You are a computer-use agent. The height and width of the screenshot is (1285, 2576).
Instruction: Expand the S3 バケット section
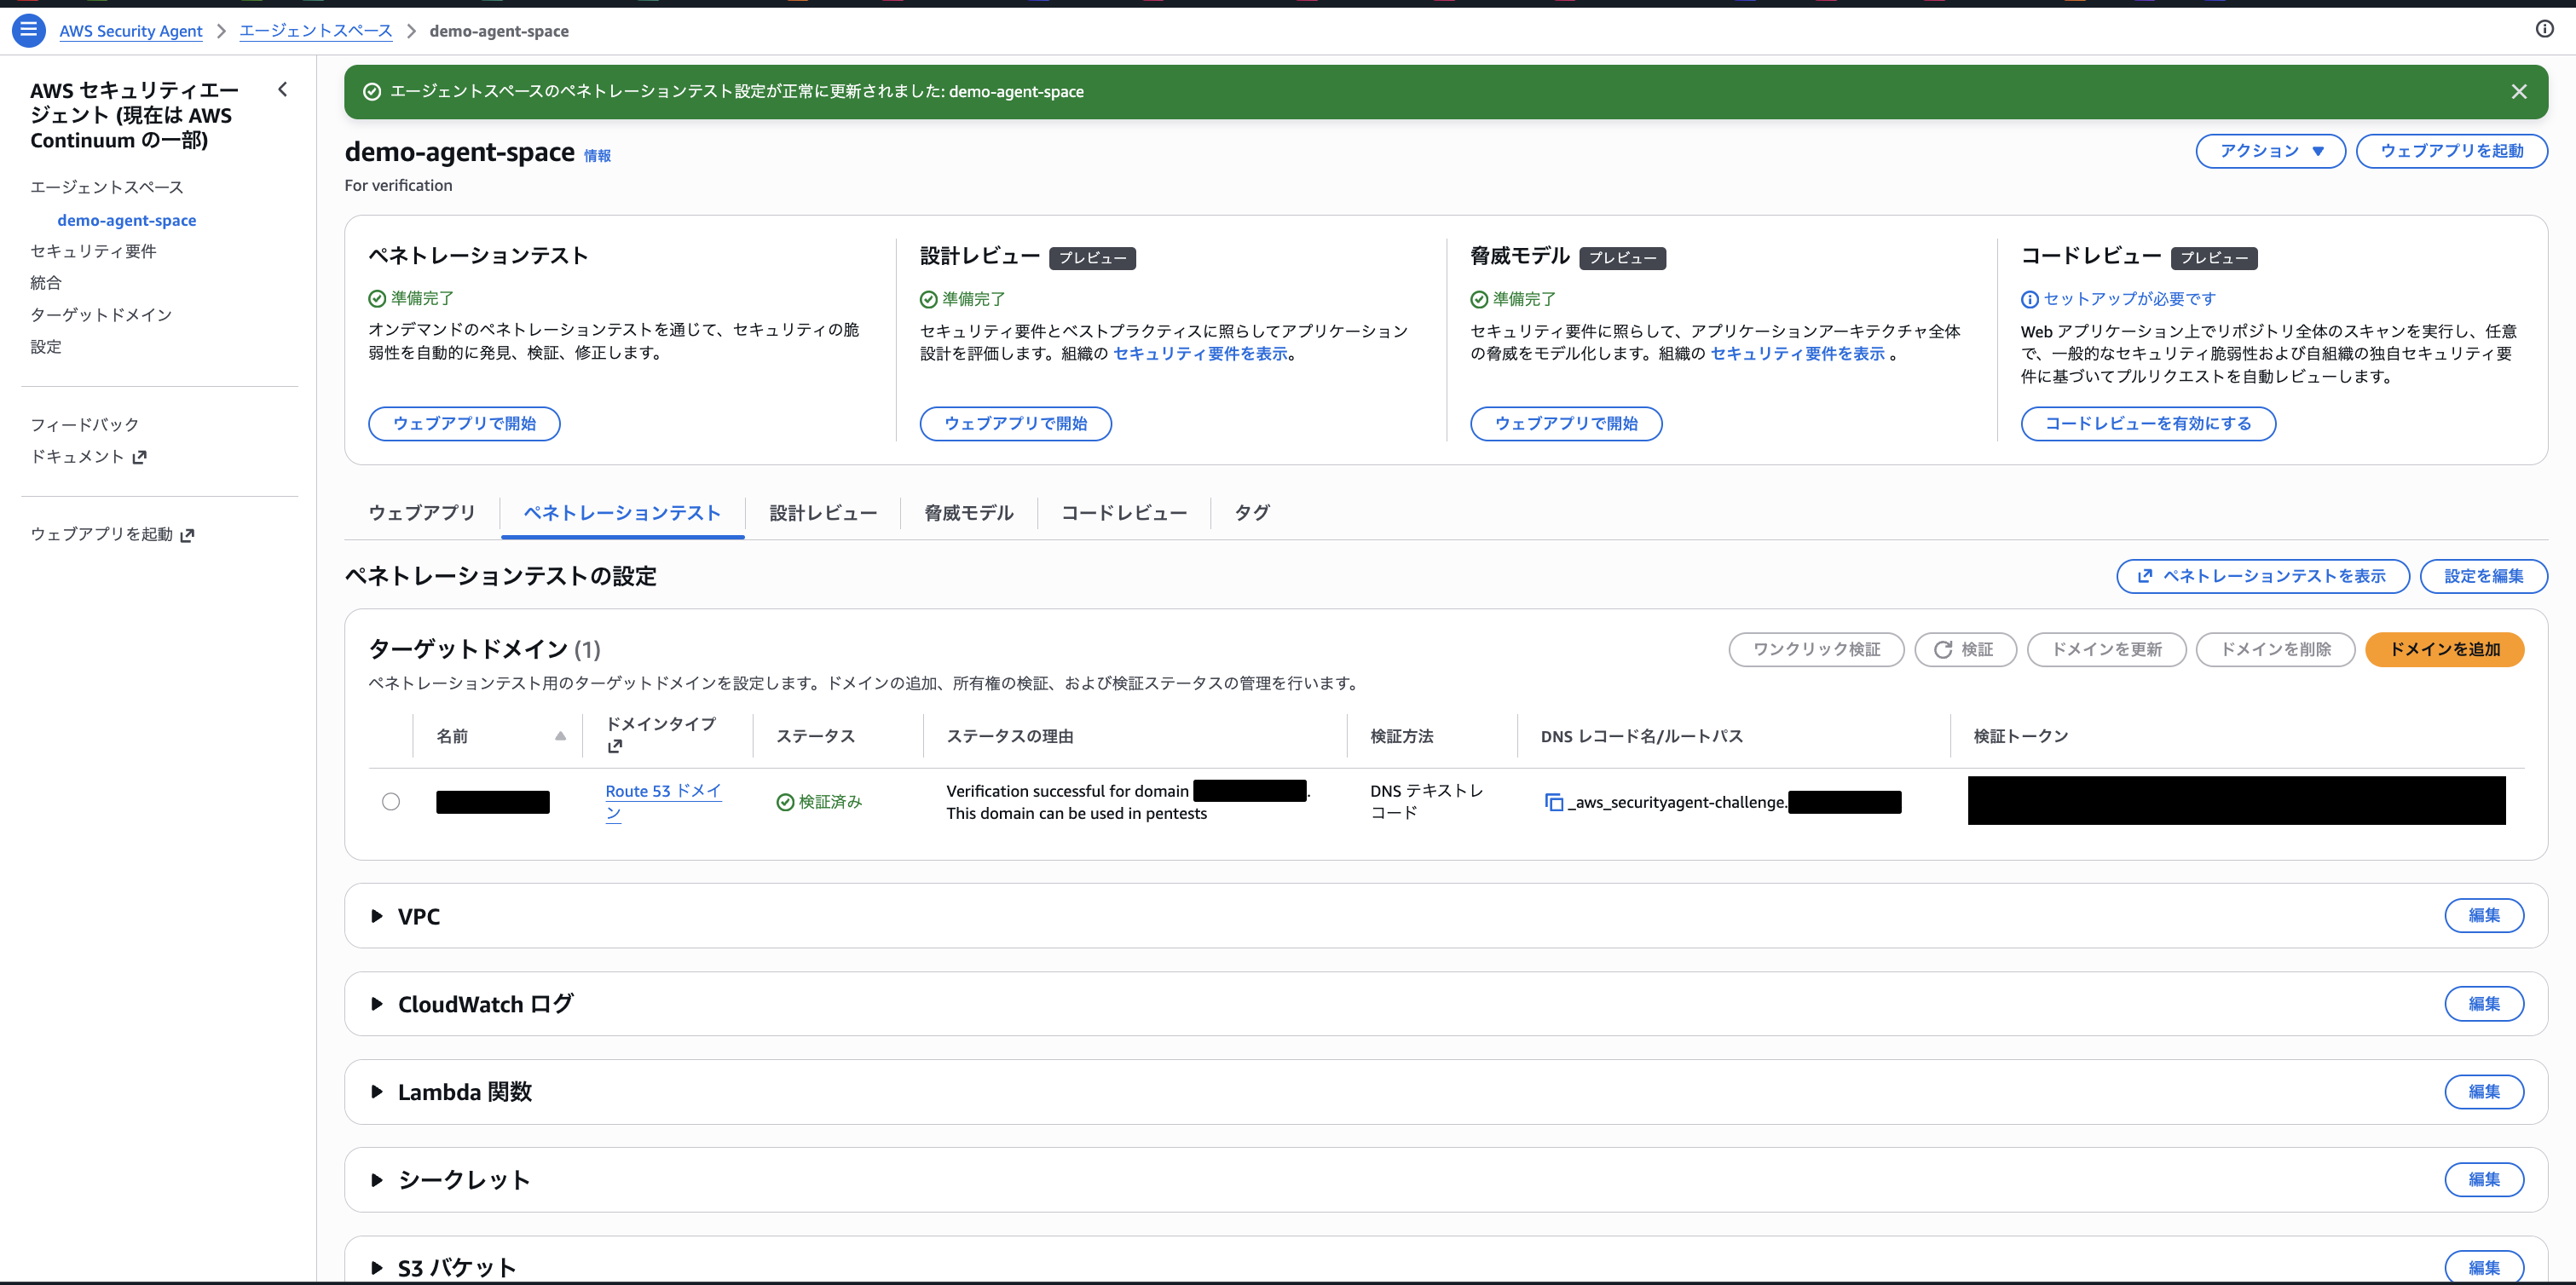point(377,1268)
